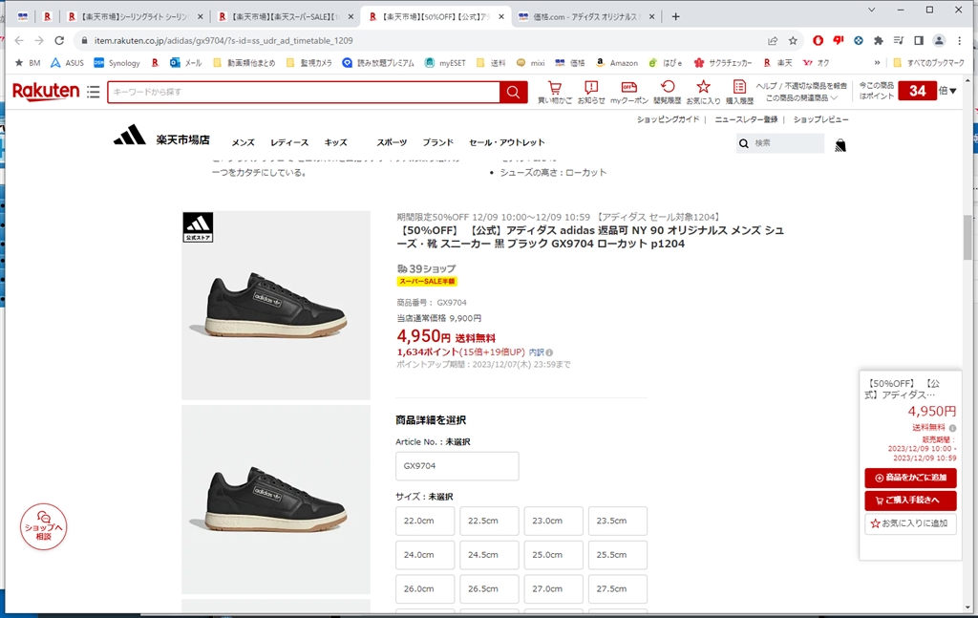The height and width of the screenshot is (618, 978).
Task: Select size 23.0cm
Action: click(x=553, y=521)
